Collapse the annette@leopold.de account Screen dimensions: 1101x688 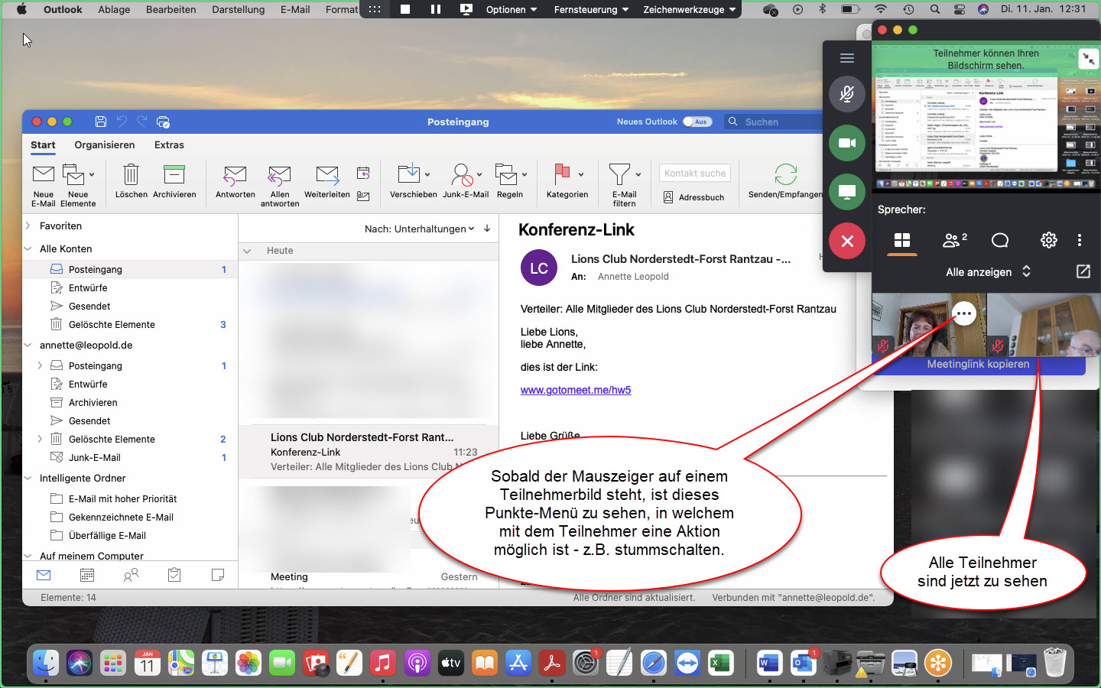28,345
